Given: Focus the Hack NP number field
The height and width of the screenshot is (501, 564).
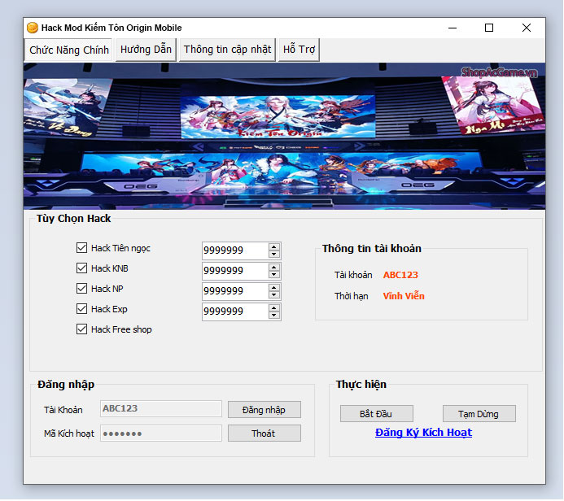Looking at the screenshot, I should click(x=235, y=291).
